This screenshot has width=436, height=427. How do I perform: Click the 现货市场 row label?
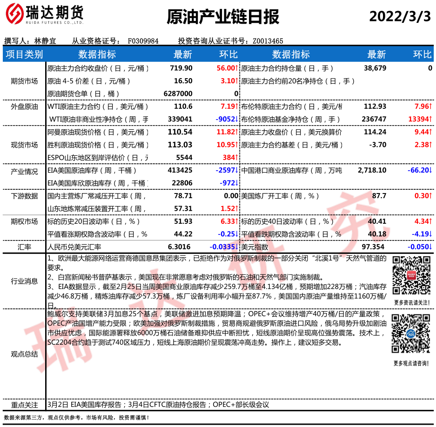(x=24, y=145)
